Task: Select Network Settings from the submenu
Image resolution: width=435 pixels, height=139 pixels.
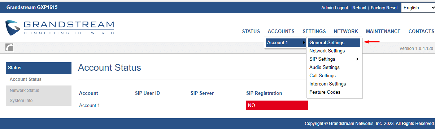Action: pyautogui.click(x=334, y=51)
